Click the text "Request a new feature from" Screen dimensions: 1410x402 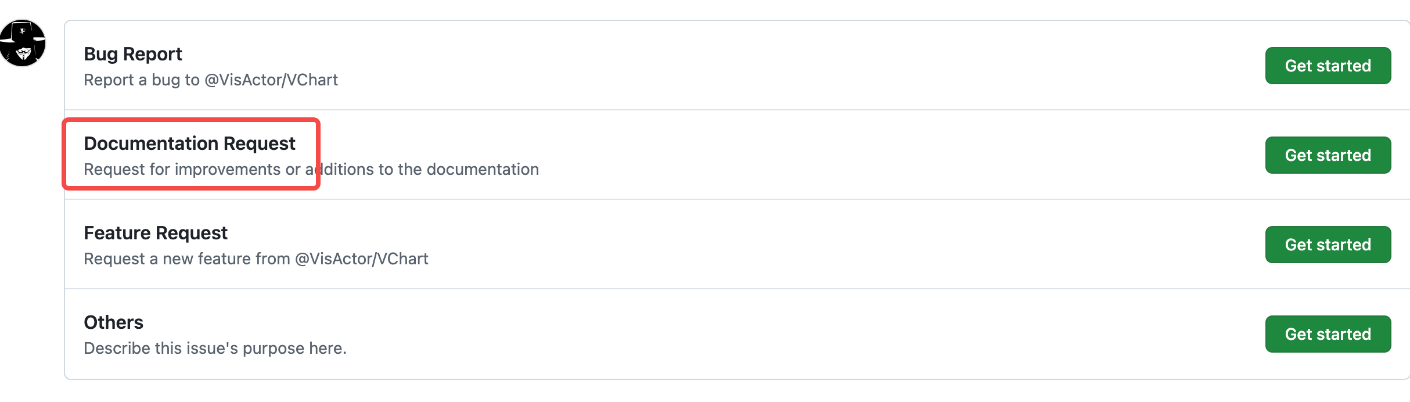click(187, 259)
